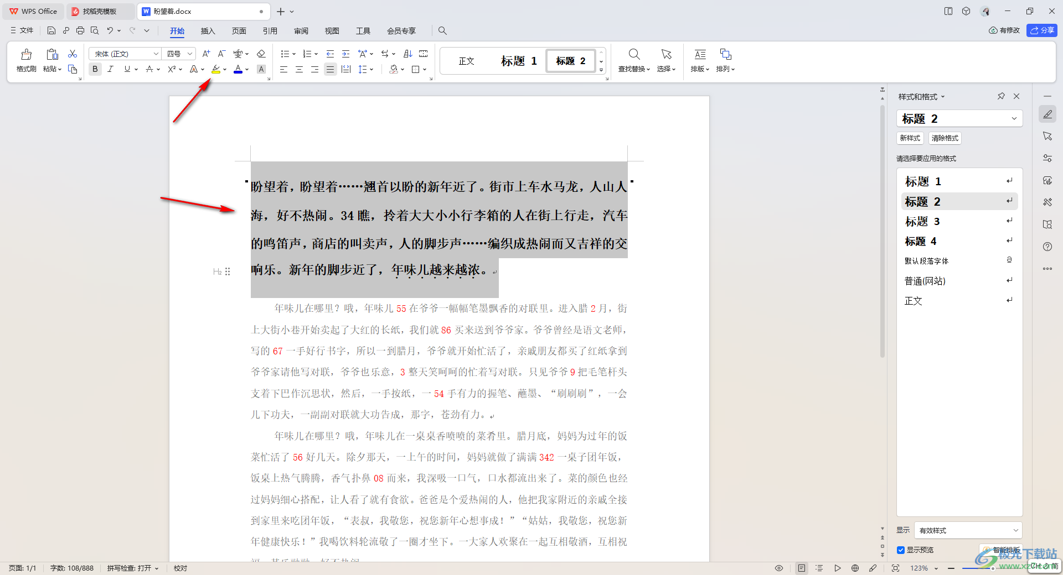
Task: Toggle Italic formatting
Action: click(111, 69)
